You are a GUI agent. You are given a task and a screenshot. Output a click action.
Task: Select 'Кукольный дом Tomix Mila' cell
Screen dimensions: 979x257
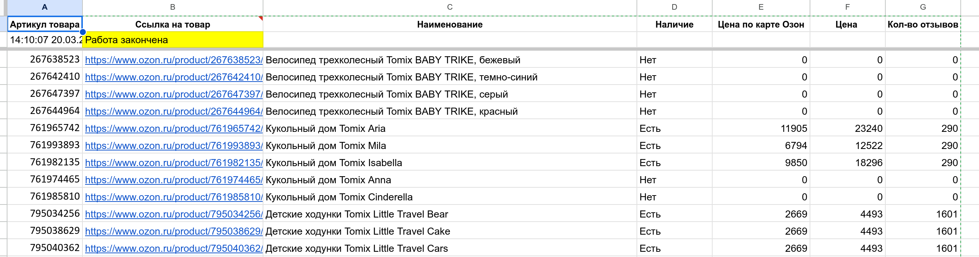(x=450, y=146)
